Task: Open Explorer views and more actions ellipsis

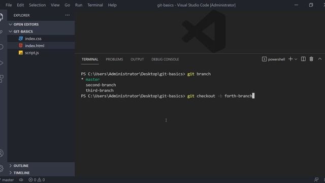Action: 68,15
